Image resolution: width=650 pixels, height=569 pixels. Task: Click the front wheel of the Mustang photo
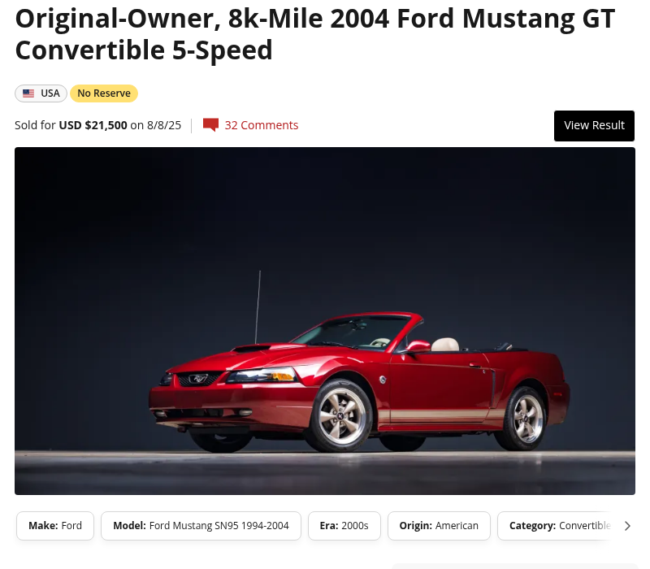[x=340, y=415]
